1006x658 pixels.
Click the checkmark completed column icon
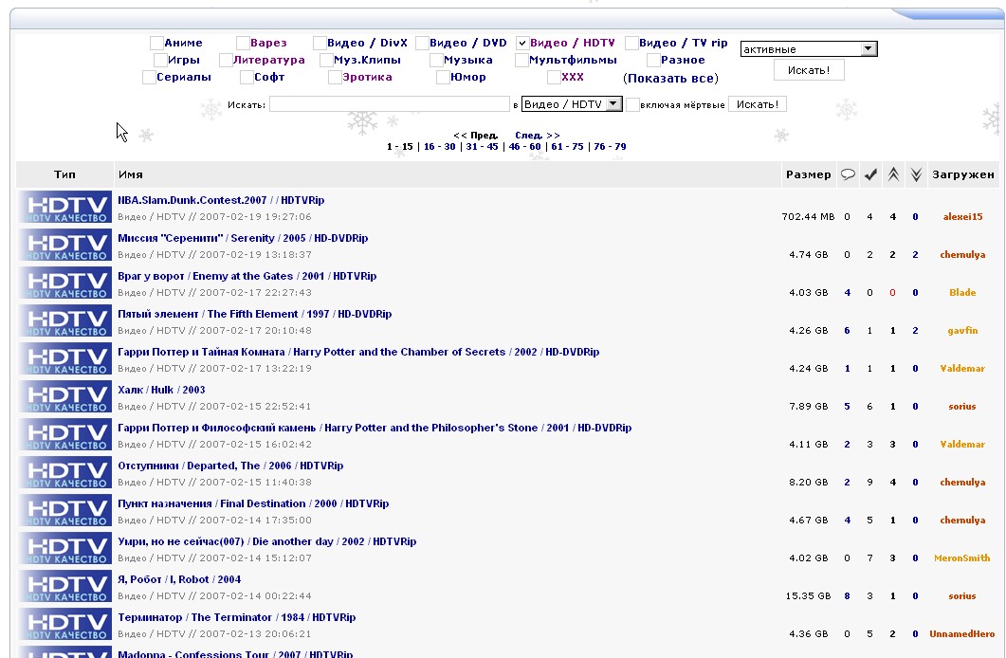click(870, 174)
